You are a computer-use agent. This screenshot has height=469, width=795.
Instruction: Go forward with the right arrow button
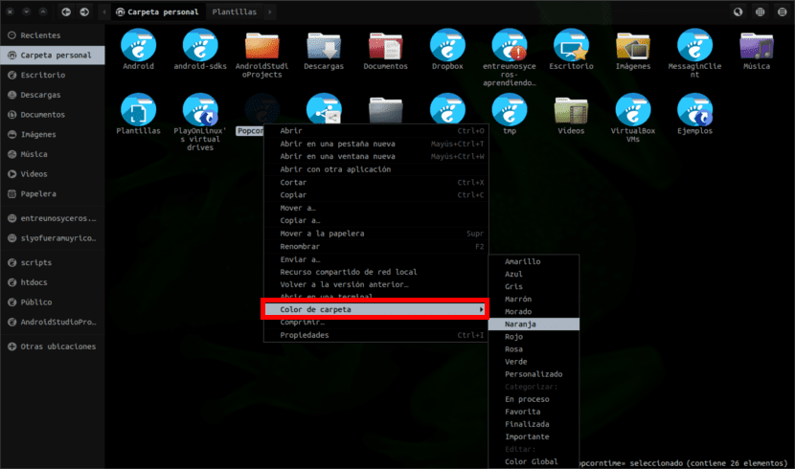click(x=84, y=11)
